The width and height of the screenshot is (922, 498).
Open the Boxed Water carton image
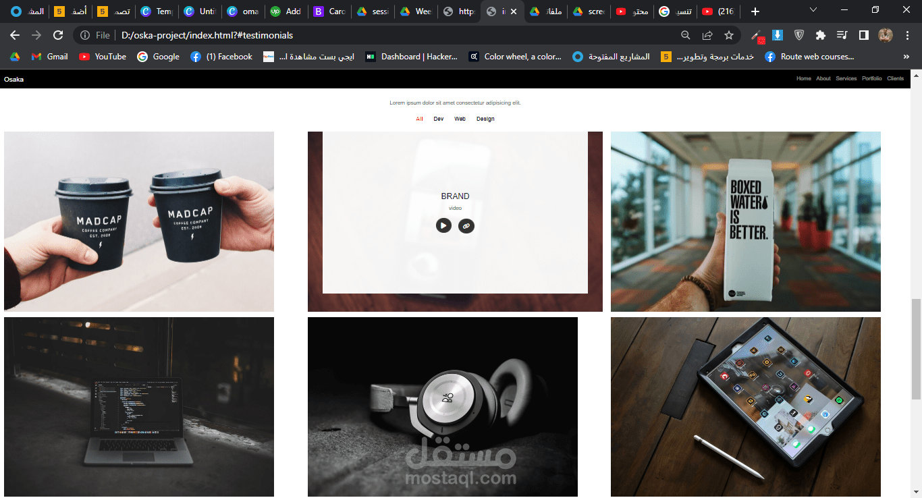pos(746,221)
